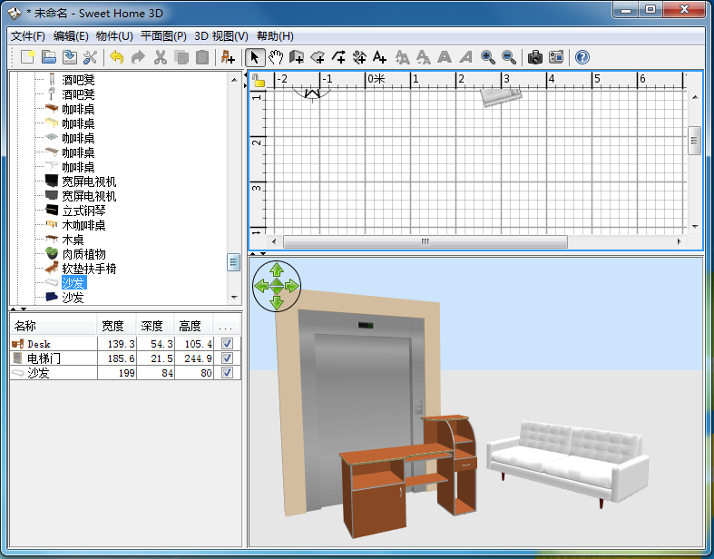Click the add furniture to home icon

coord(228,57)
